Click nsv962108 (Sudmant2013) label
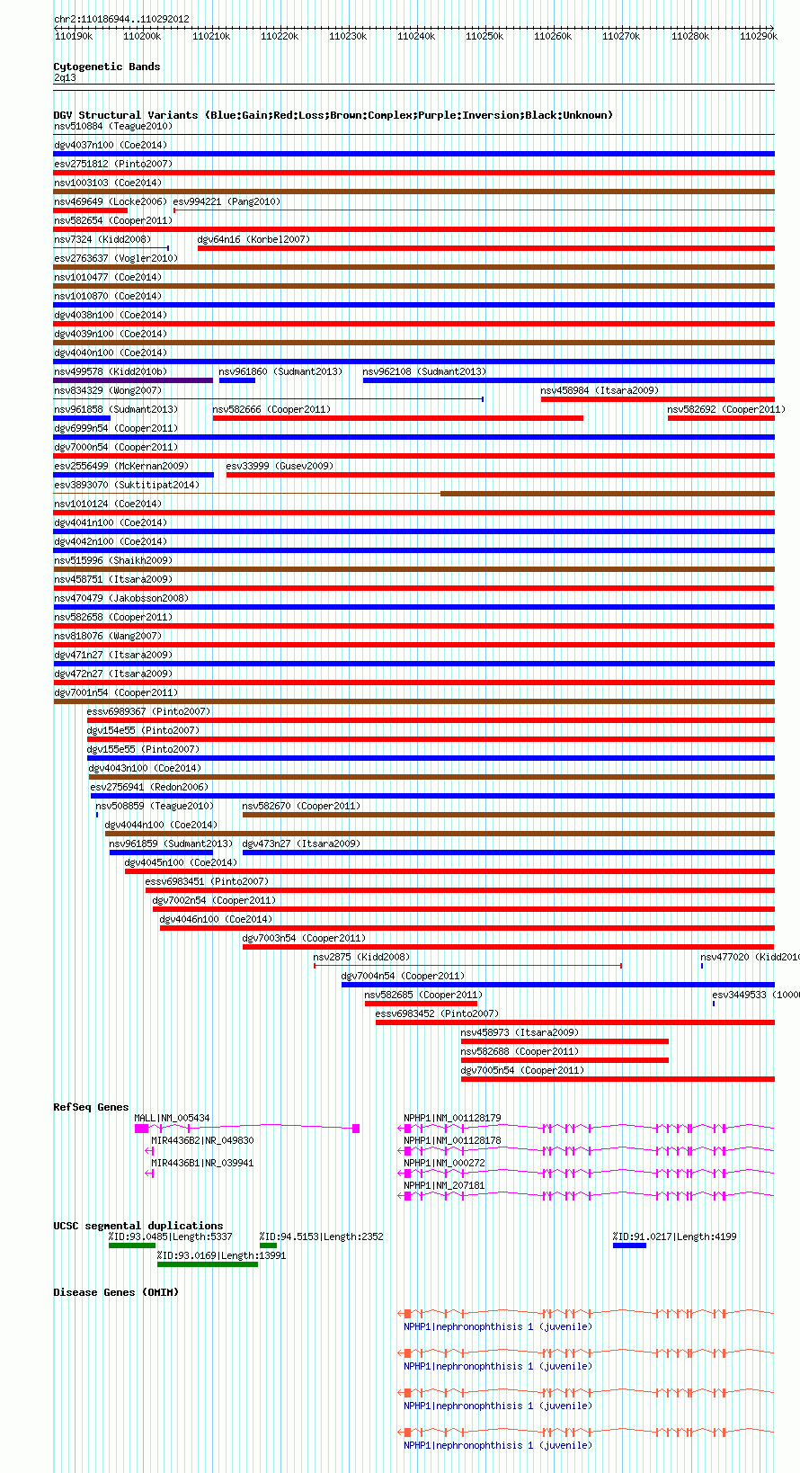Viewport: 800px width, 1473px height. (424, 371)
